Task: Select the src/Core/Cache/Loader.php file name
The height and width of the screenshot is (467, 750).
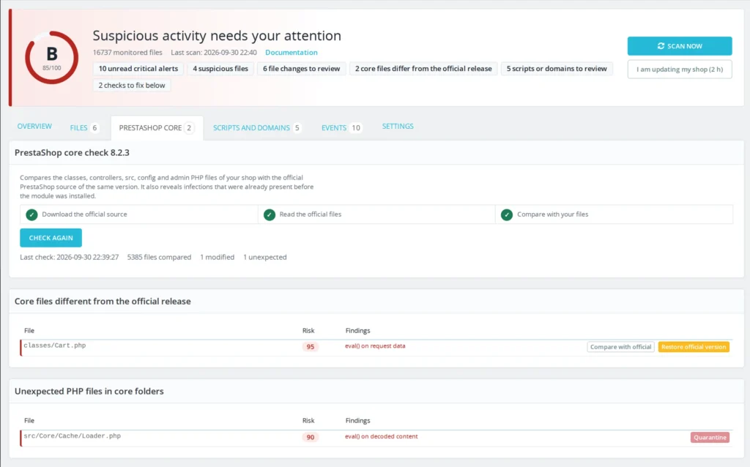Action: pos(73,436)
